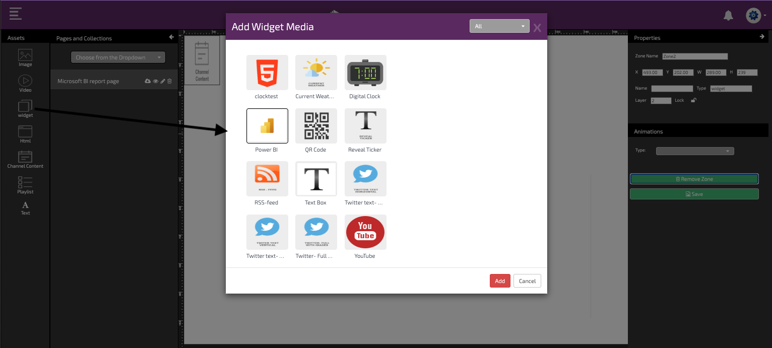Open the notifications bell
This screenshot has height=348, width=772.
click(x=728, y=16)
